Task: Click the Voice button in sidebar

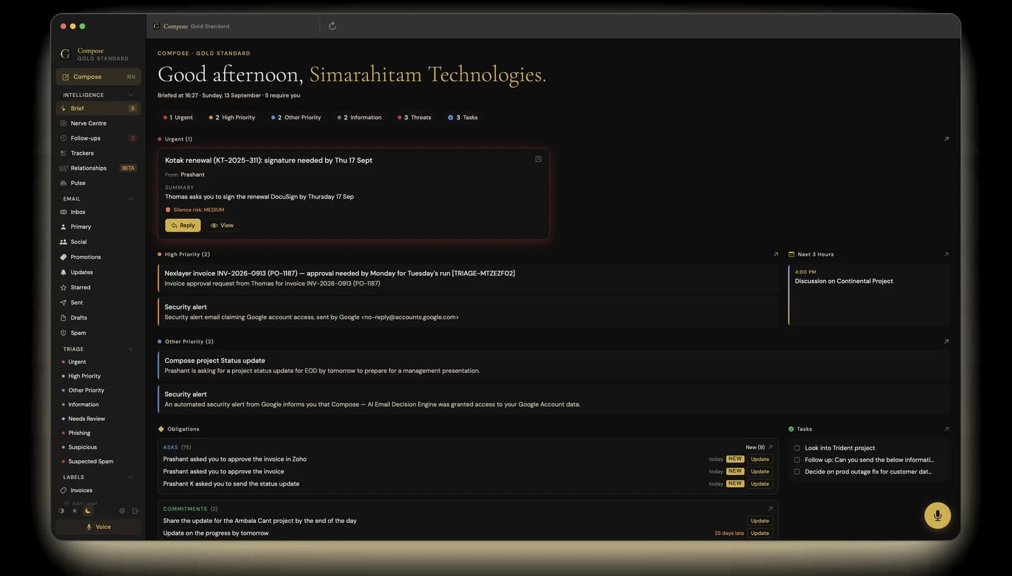Action: (98, 527)
